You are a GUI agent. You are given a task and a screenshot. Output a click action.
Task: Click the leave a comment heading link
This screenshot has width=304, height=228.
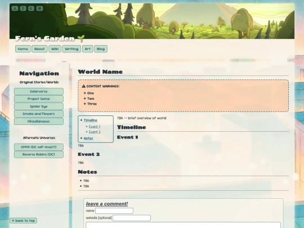click(x=107, y=204)
